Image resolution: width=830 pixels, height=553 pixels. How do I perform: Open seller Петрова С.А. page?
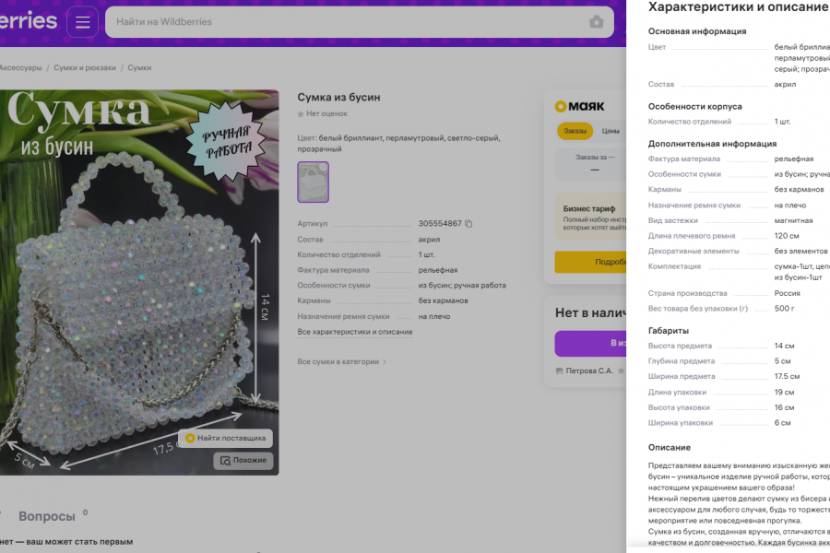[589, 371]
